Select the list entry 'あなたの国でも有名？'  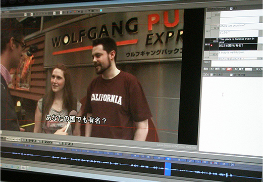231,45
